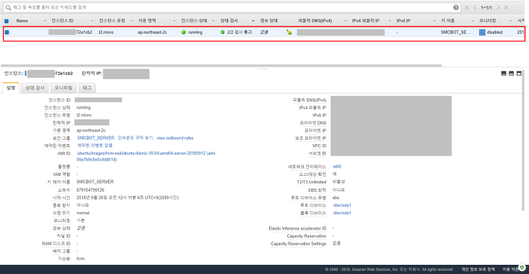Click the pane splitter handle dots

[x=262, y=69]
